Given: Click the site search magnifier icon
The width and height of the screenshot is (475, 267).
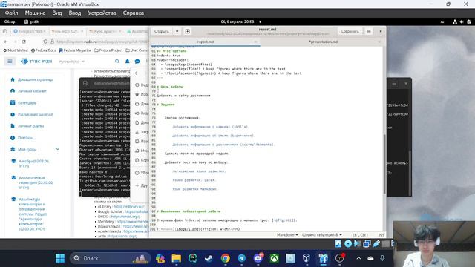Looking at the screenshot, I should point(117,61).
